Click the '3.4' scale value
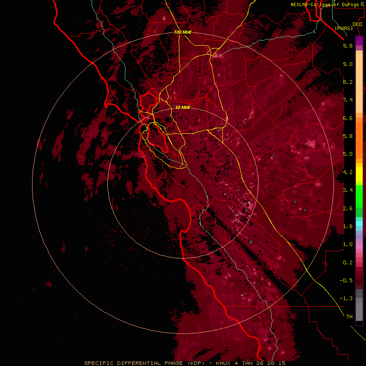 pos(348,190)
